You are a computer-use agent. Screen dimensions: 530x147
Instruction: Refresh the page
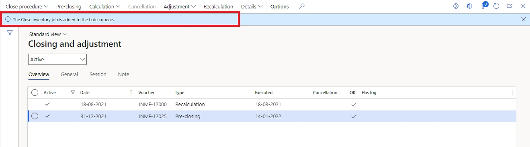tap(496, 6)
